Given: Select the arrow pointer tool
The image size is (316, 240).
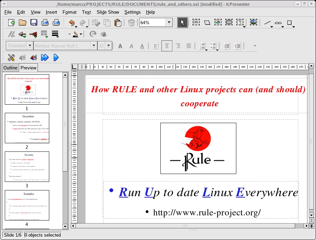Looking at the screenshot, I should [x=183, y=23].
